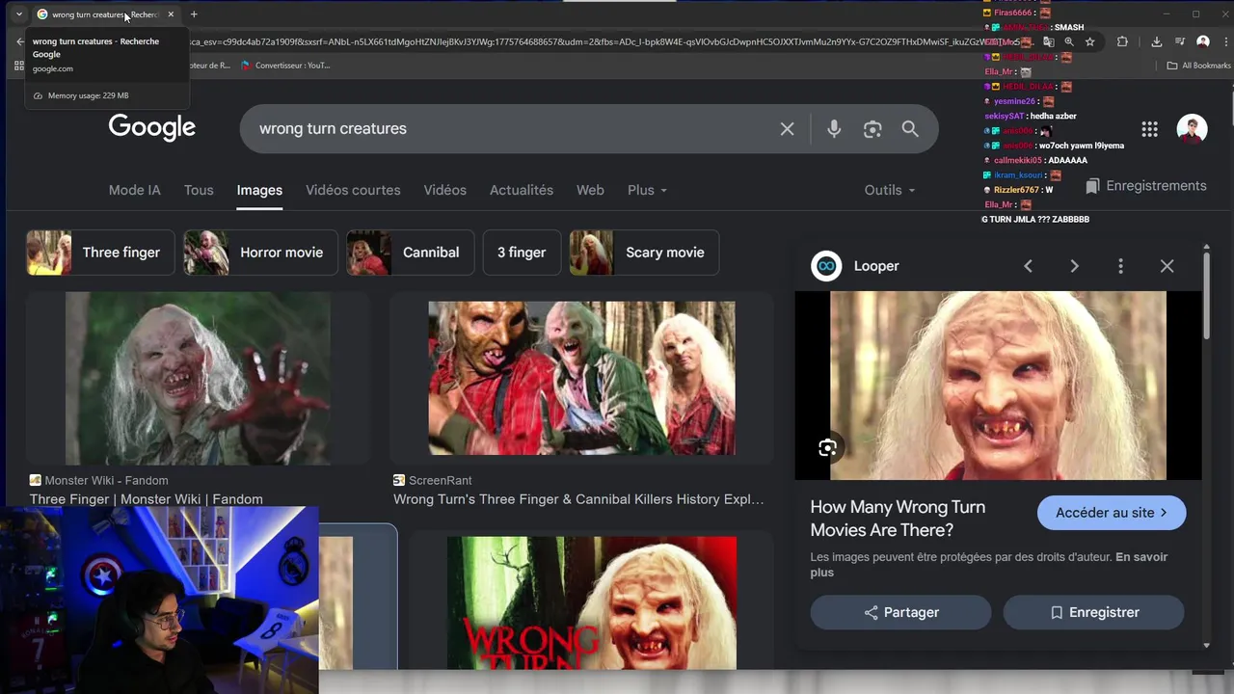The width and height of the screenshot is (1234, 694).
Task: Go to the Google logo homepage
Action: [151, 127]
